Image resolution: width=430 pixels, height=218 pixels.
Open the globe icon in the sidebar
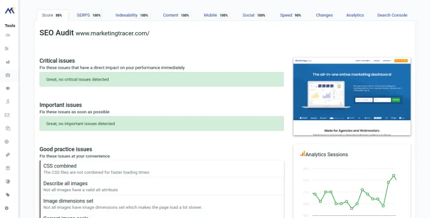[x=8, y=181]
